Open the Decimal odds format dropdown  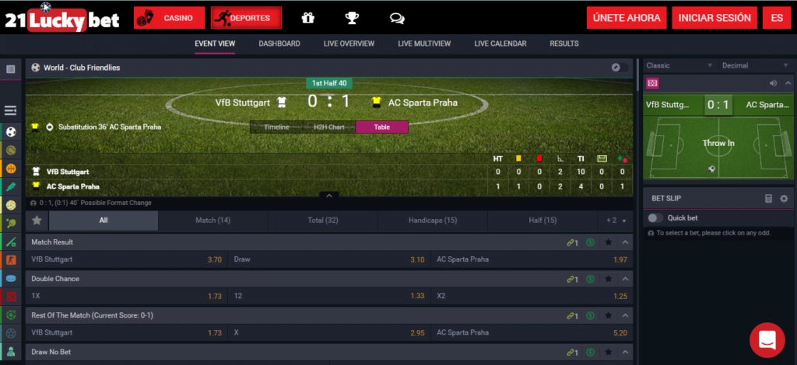tap(755, 65)
